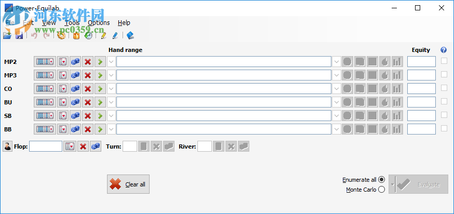This screenshot has height=214, width=454.
Task: Click the Evaluate button
Action: (418, 184)
